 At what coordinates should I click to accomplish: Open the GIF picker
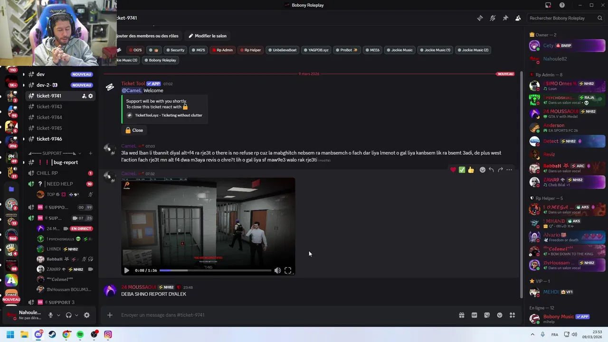(474, 315)
